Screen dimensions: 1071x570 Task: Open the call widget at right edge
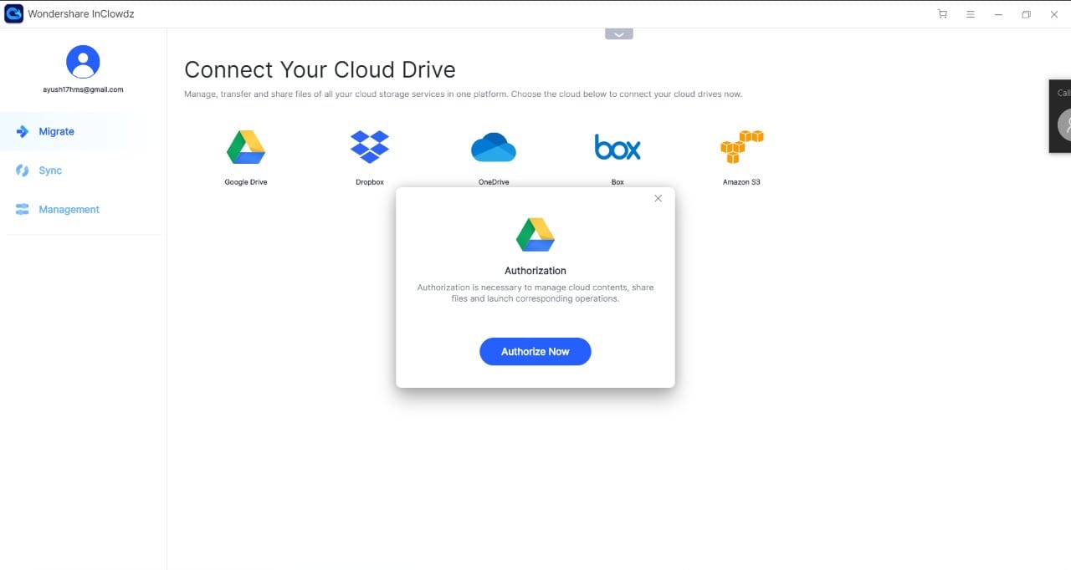[x=1061, y=116]
